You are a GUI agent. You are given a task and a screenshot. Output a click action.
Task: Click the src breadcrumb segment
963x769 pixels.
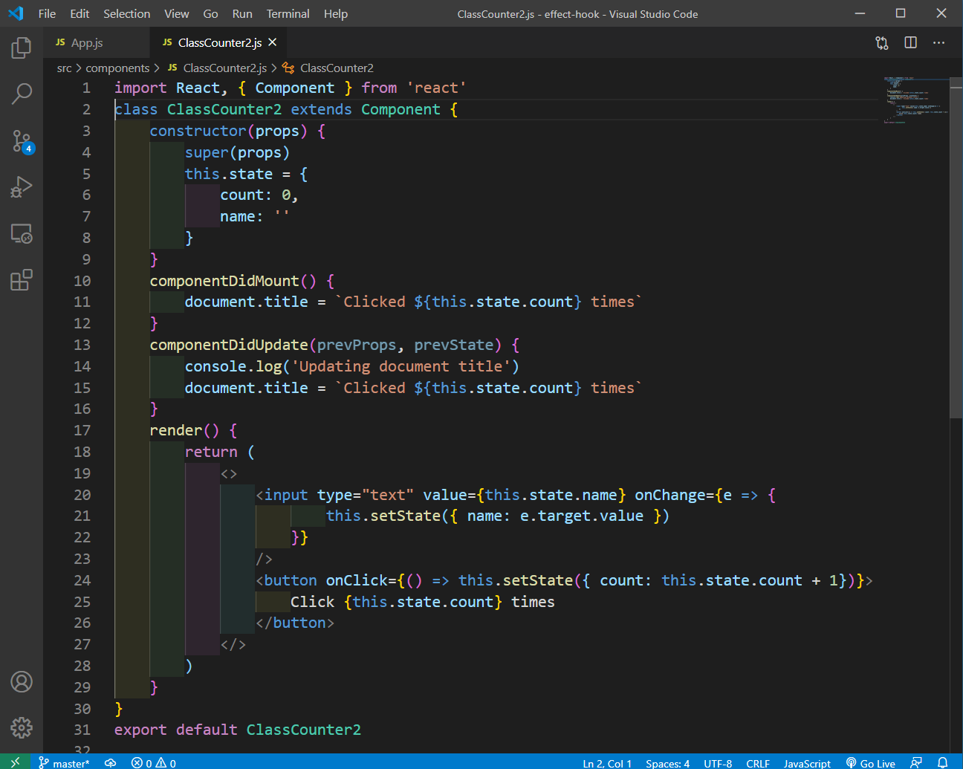tap(65, 68)
